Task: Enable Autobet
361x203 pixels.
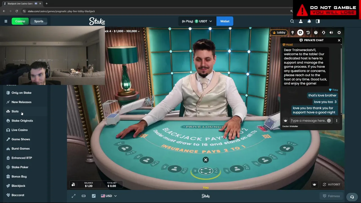Action: click(331, 184)
